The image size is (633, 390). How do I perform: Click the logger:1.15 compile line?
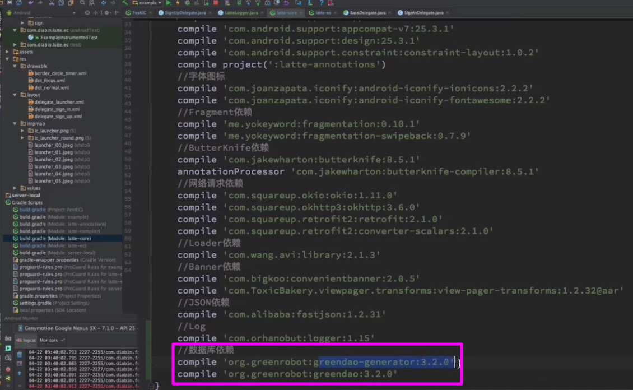click(276, 338)
